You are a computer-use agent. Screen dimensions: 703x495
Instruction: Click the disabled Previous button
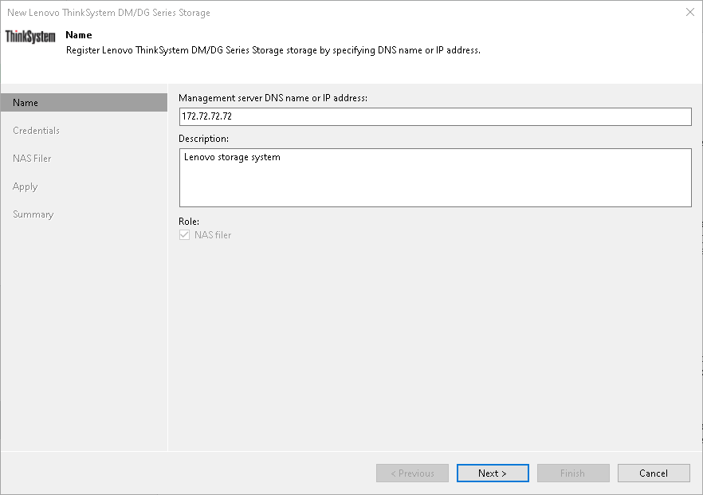(x=413, y=473)
